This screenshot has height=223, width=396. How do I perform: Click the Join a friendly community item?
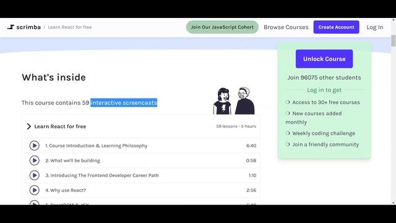click(x=322, y=144)
